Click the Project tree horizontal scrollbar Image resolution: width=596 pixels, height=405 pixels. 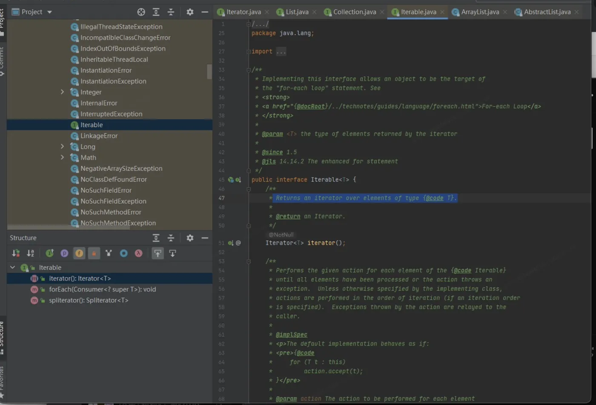coord(69,228)
